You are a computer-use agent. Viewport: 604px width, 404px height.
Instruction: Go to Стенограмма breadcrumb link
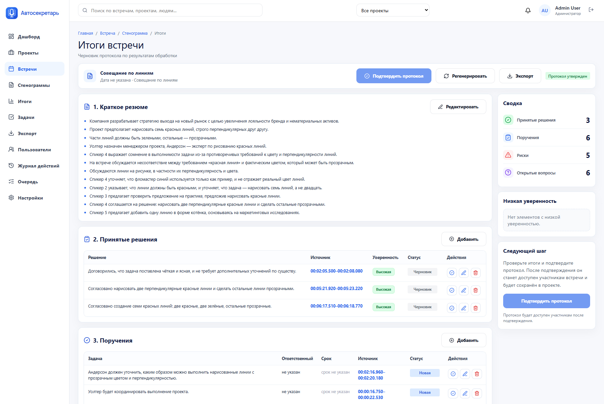pyautogui.click(x=135, y=33)
